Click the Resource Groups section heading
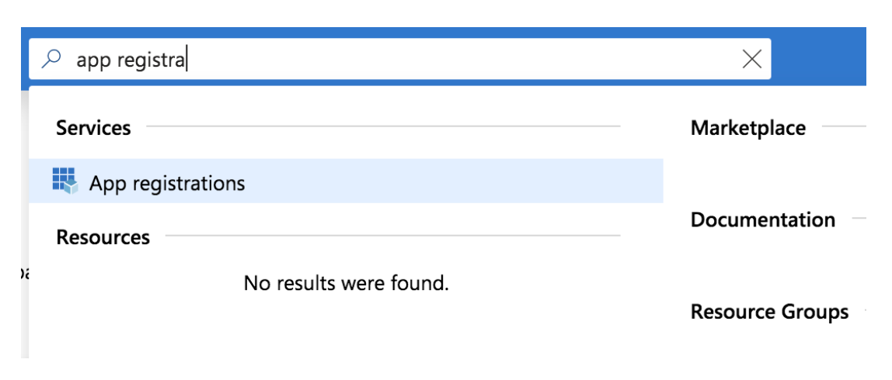The width and height of the screenshot is (892, 380). (769, 312)
